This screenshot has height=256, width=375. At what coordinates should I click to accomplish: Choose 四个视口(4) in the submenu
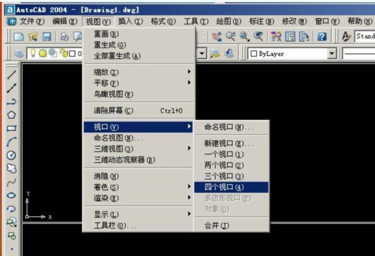pos(231,187)
